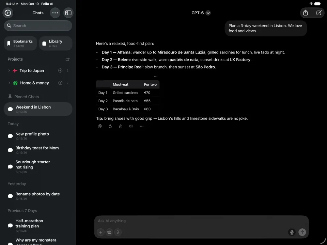The width and height of the screenshot is (327, 245).
Task: Open Library with 4 files
Action: pos(56,43)
